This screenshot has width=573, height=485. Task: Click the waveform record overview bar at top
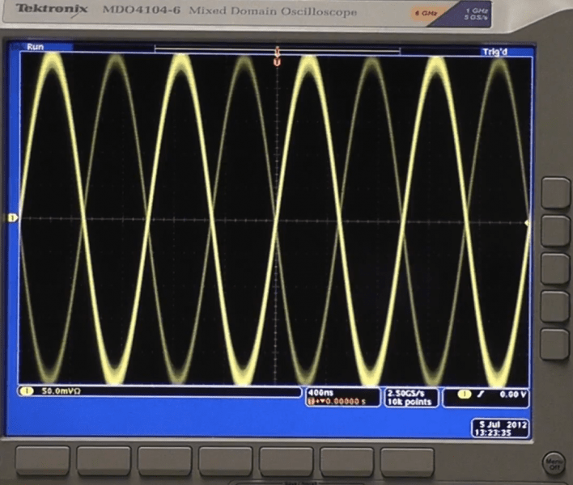(x=278, y=48)
